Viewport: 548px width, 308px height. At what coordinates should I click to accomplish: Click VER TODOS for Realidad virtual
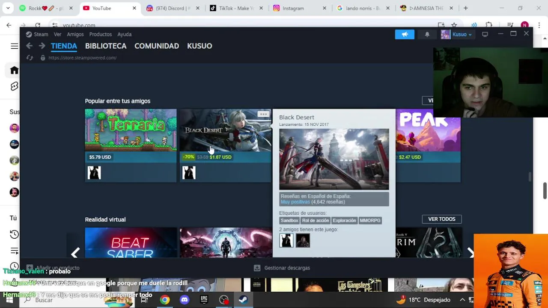441,219
